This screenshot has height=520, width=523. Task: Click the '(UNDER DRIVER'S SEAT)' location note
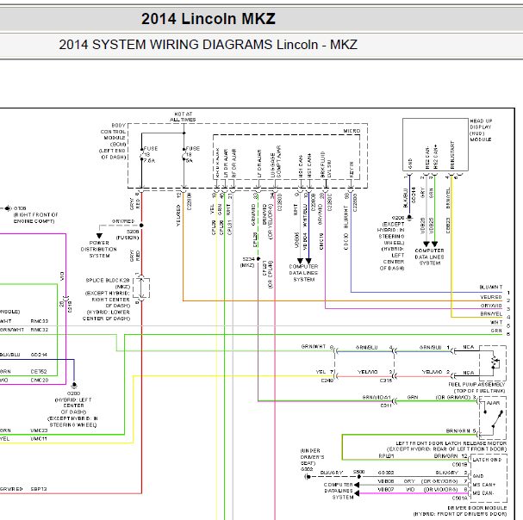tap(312, 456)
